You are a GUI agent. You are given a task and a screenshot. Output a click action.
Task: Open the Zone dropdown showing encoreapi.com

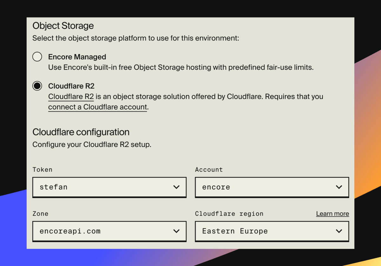pyautogui.click(x=109, y=231)
